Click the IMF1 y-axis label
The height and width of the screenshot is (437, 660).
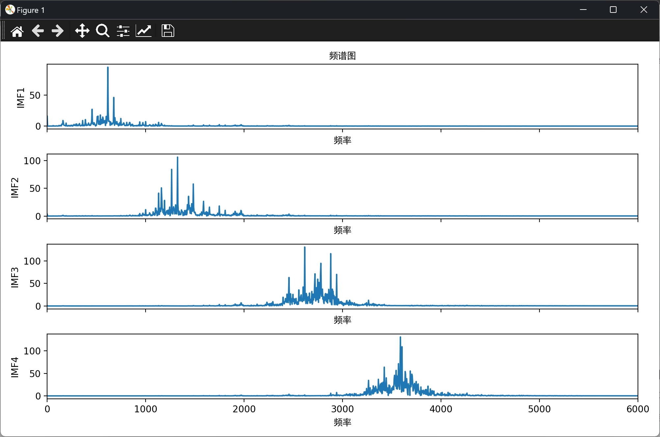[21, 98]
